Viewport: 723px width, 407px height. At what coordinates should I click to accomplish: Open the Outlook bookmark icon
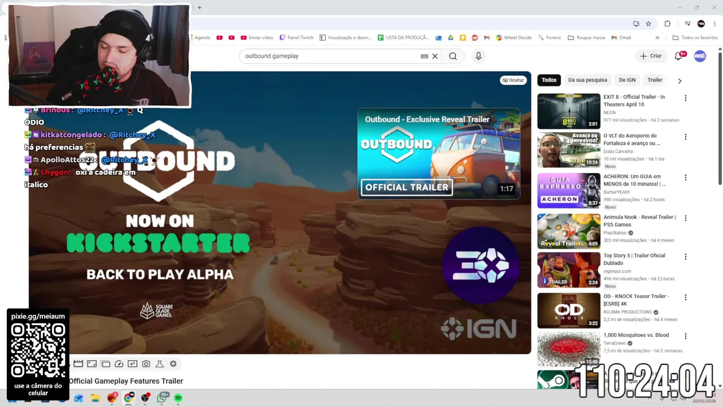(438, 38)
